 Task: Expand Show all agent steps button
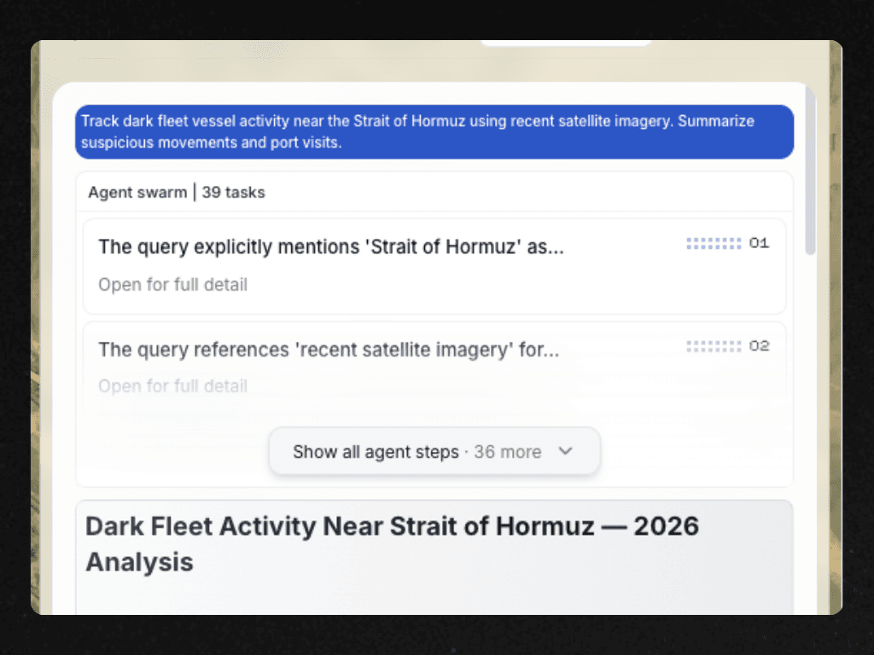click(434, 451)
